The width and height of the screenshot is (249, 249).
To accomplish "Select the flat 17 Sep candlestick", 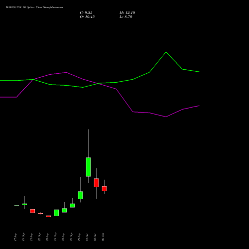I will pyautogui.click(x=16, y=206).
